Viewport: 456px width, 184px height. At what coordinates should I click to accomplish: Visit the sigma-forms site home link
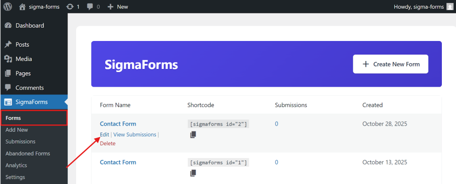[x=39, y=7]
